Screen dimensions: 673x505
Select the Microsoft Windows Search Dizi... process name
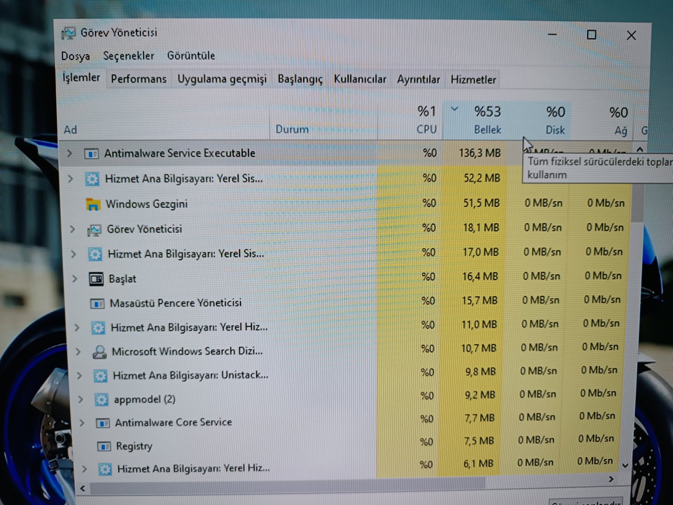tap(187, 351)
